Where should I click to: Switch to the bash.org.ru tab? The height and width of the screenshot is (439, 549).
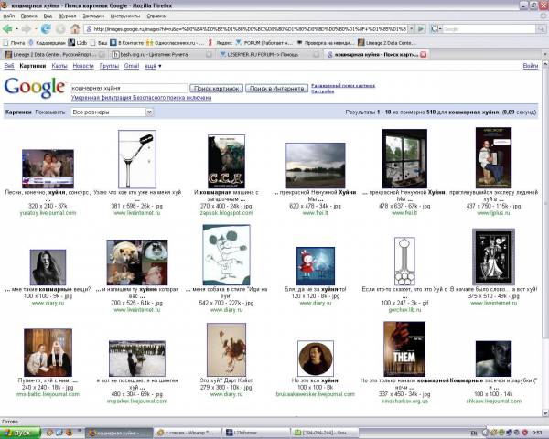162,54
